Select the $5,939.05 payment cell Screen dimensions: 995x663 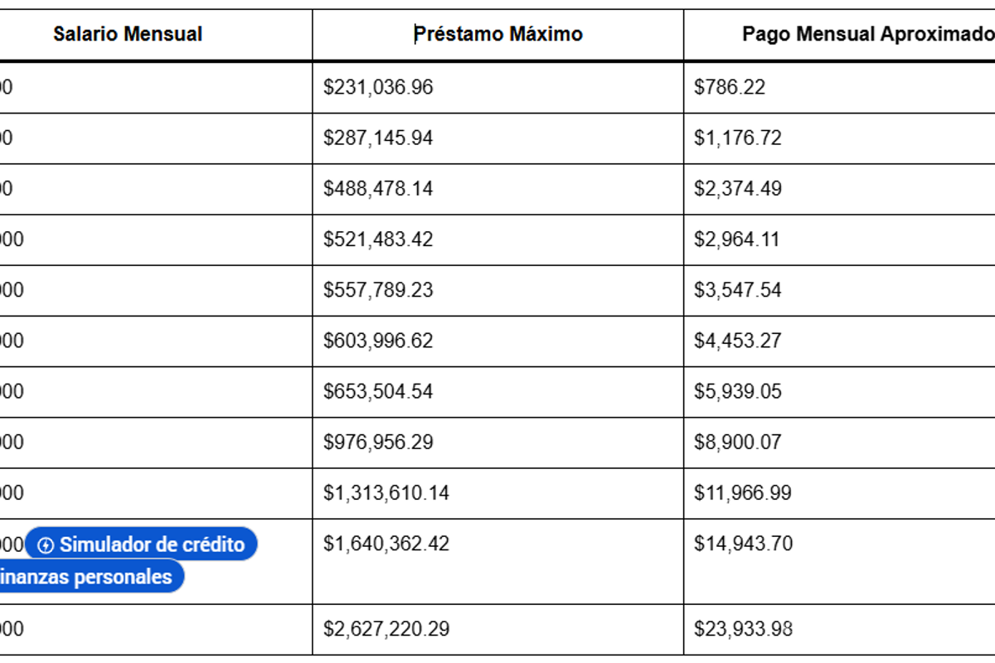pyautogui.click(x=738, y=391)
